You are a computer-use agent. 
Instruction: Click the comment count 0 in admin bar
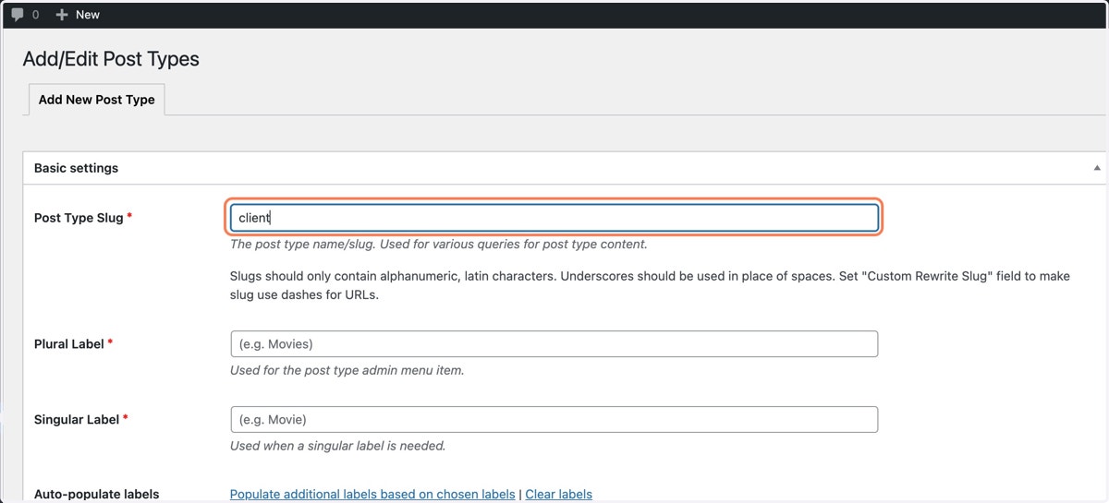(x=35, y=15)
